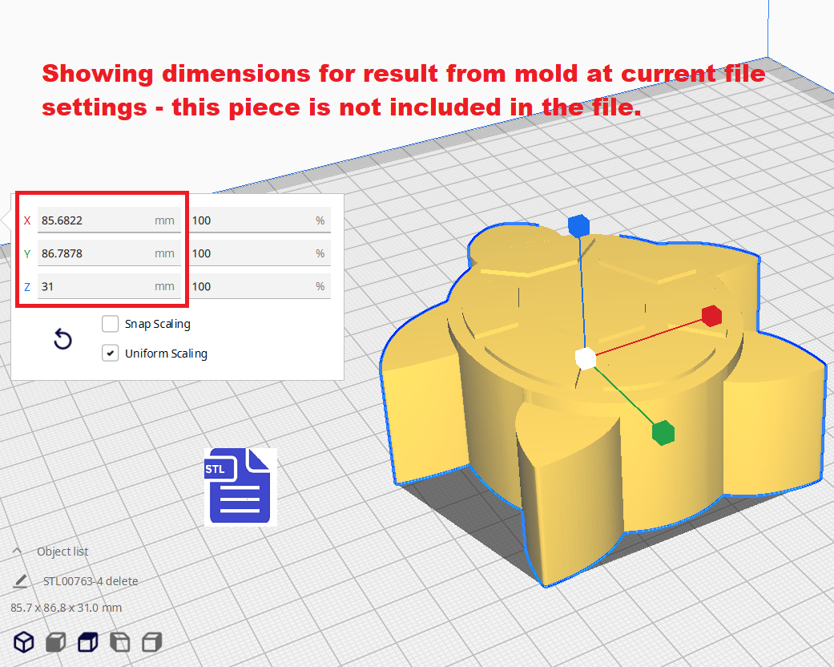Screen dimensions: 834x667
Task: Enable the Snap Scaling checkbox
Action: coord(111,324)
